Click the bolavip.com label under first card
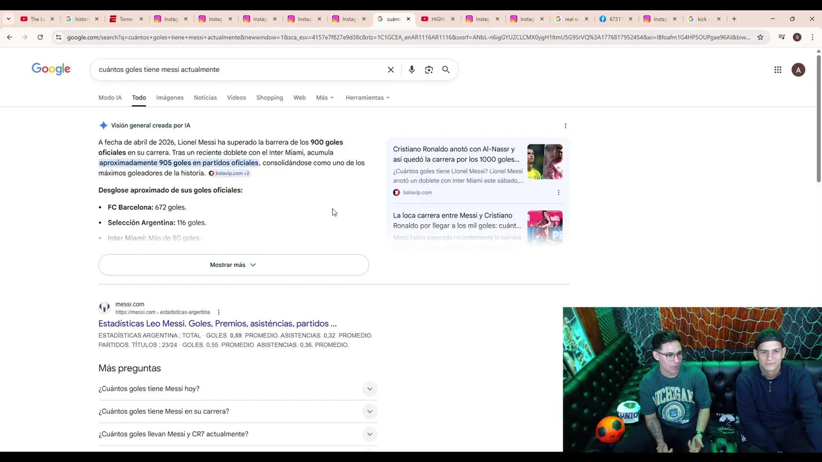Image resolution: width=822 pixels, height=462 pixels. 417,193
